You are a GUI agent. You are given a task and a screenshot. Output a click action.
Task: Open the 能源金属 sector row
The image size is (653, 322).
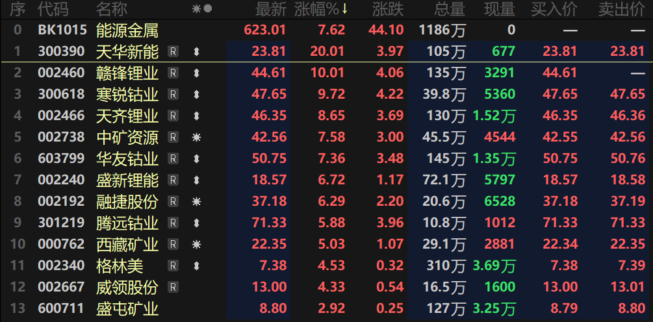[127, 30]
